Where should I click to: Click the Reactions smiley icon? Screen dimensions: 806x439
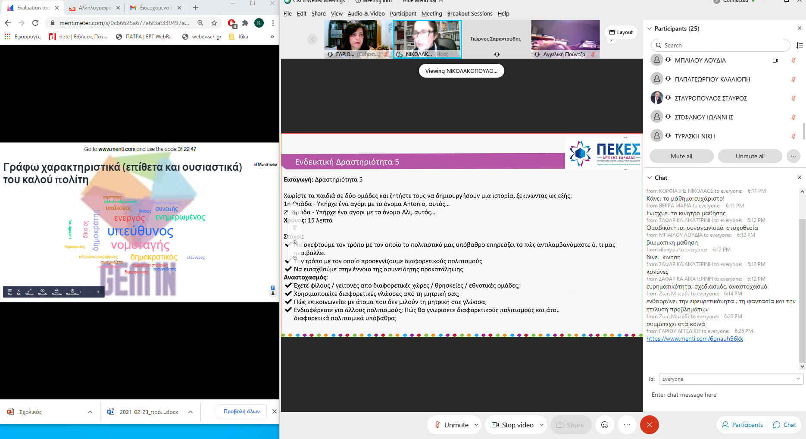click(605, 425)
